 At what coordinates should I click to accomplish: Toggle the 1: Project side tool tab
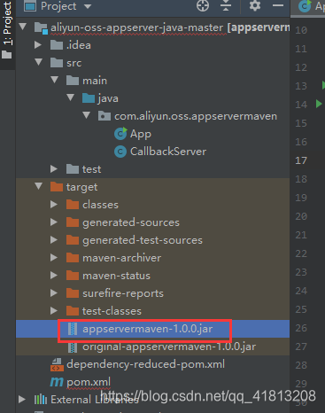point(7,30)
